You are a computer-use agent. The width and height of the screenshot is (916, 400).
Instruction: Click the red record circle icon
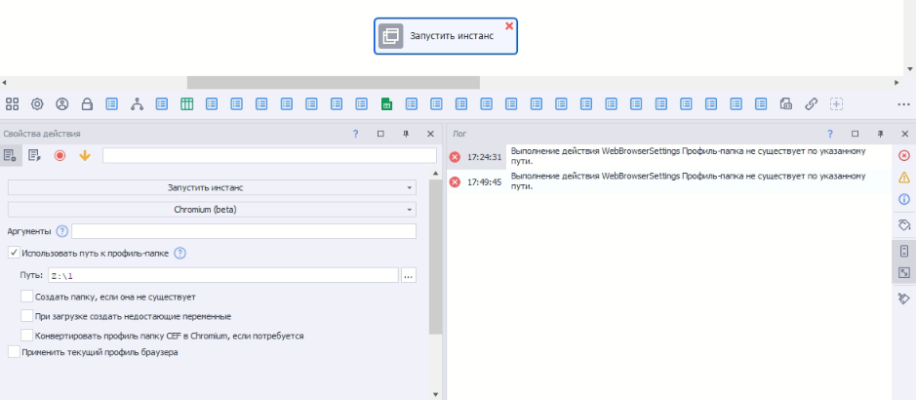click(x=60, y=155)
